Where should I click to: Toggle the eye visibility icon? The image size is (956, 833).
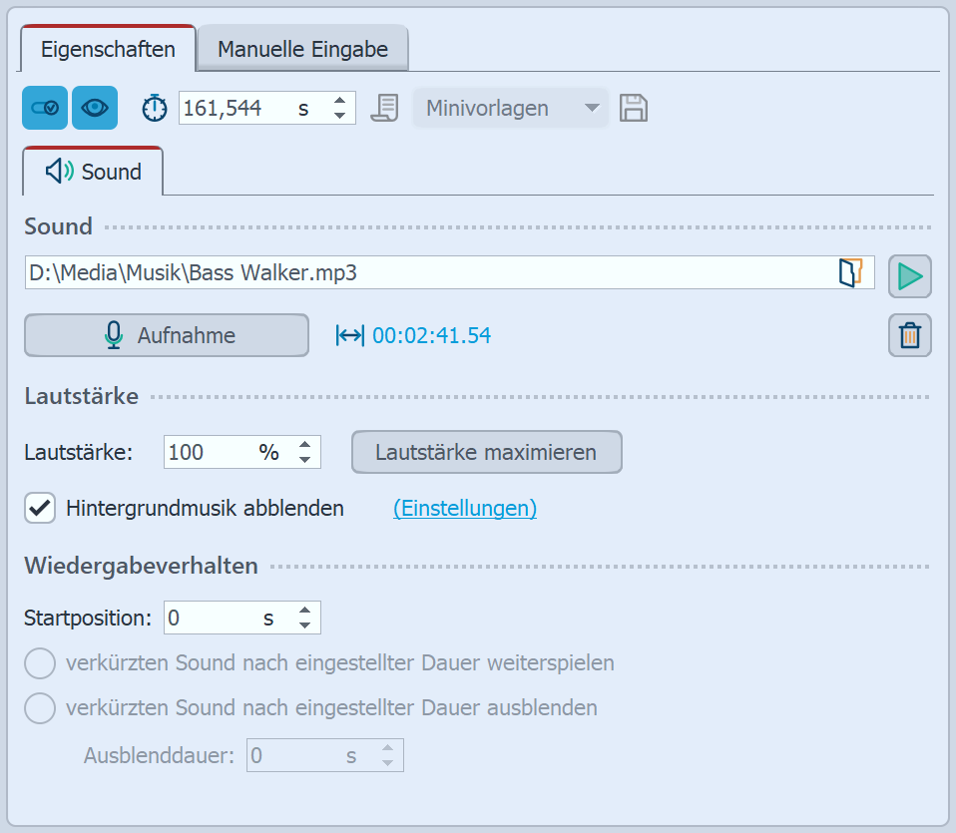coord(95,108)
